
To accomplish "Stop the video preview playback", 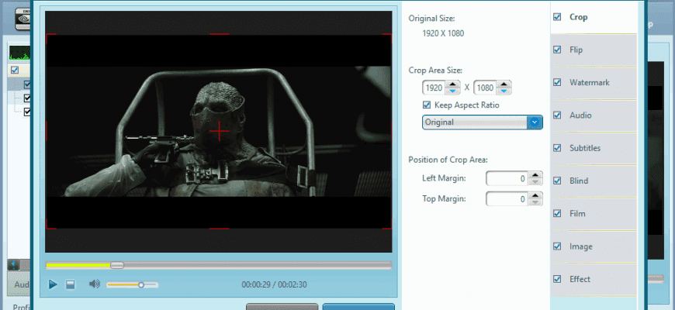I will click(70, 284).
